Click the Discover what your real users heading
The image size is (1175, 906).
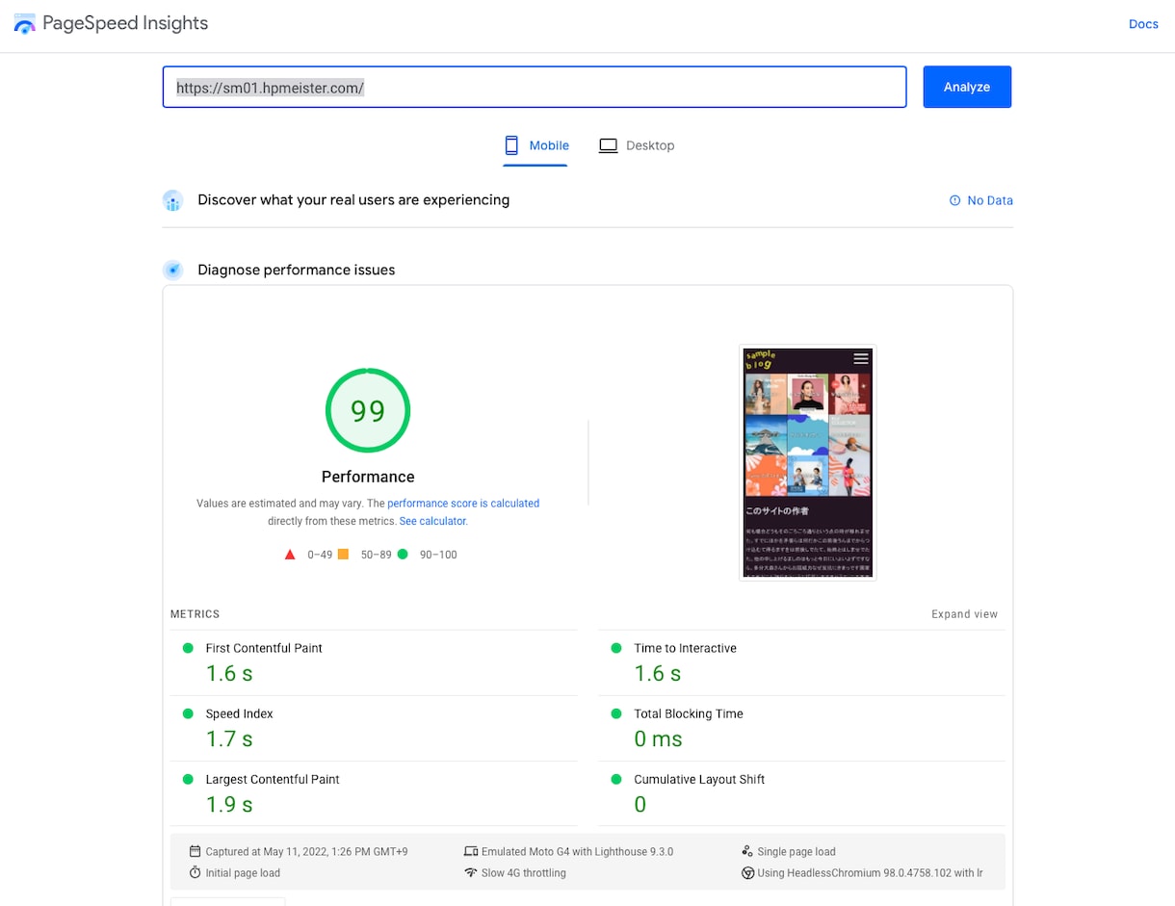pyautogui.click(x=353, y=200)
